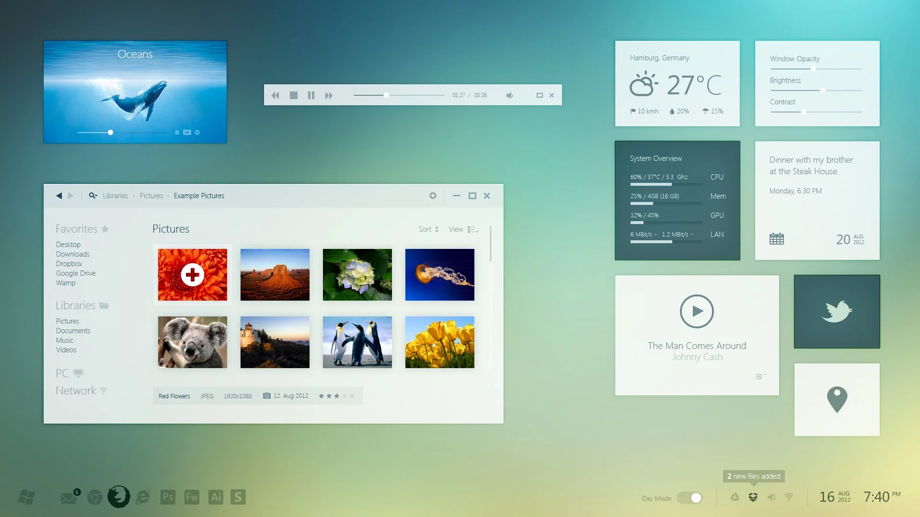920x517 pixels.
Task: Toggle the Day Mode switch
Action: coord(690,498)
